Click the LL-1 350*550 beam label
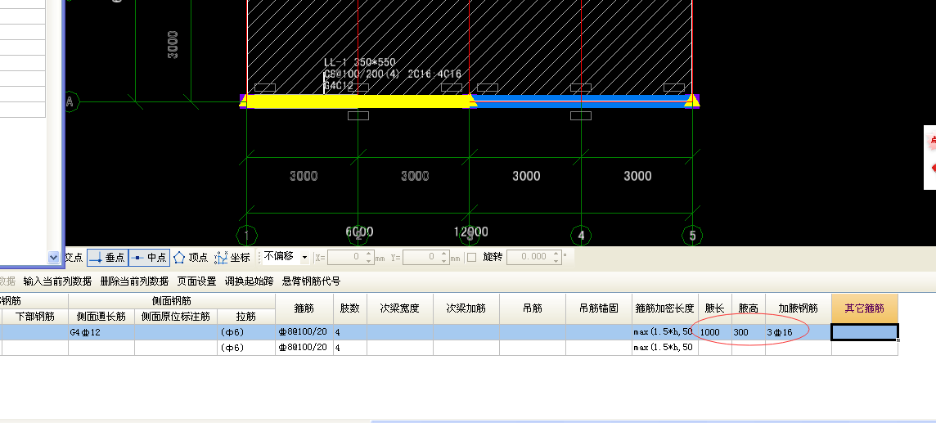The image size is (936, 423). point(359,62)
